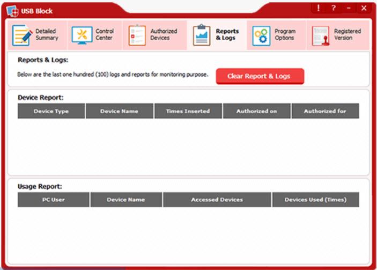Click the Authorized on column header
The image size is (377, 270).
tap(257, 111)
